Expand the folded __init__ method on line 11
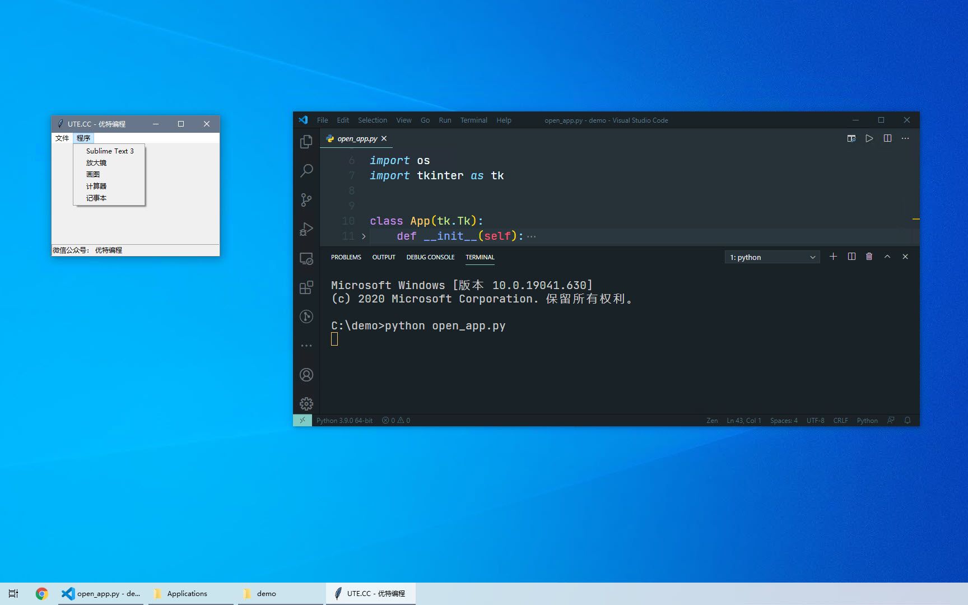 coord(364,236)
